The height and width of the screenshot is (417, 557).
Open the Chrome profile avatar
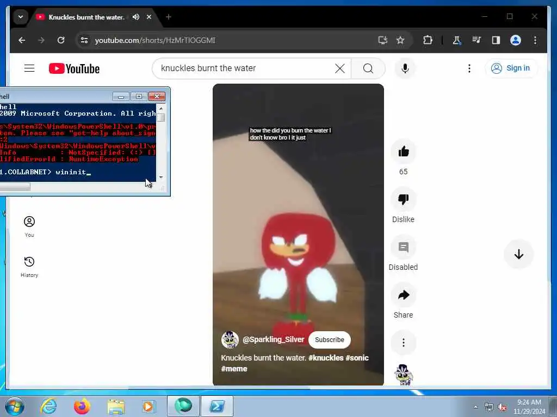[x=516, y=40]
